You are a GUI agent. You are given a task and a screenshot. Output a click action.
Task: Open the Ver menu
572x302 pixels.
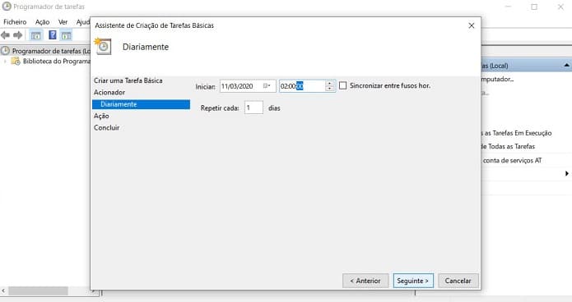[63, 22]
